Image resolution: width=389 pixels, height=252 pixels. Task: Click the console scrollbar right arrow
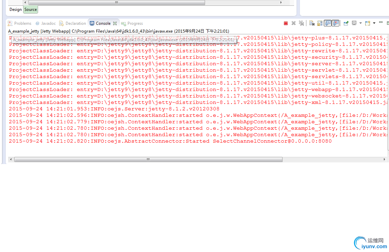(385, 159)
